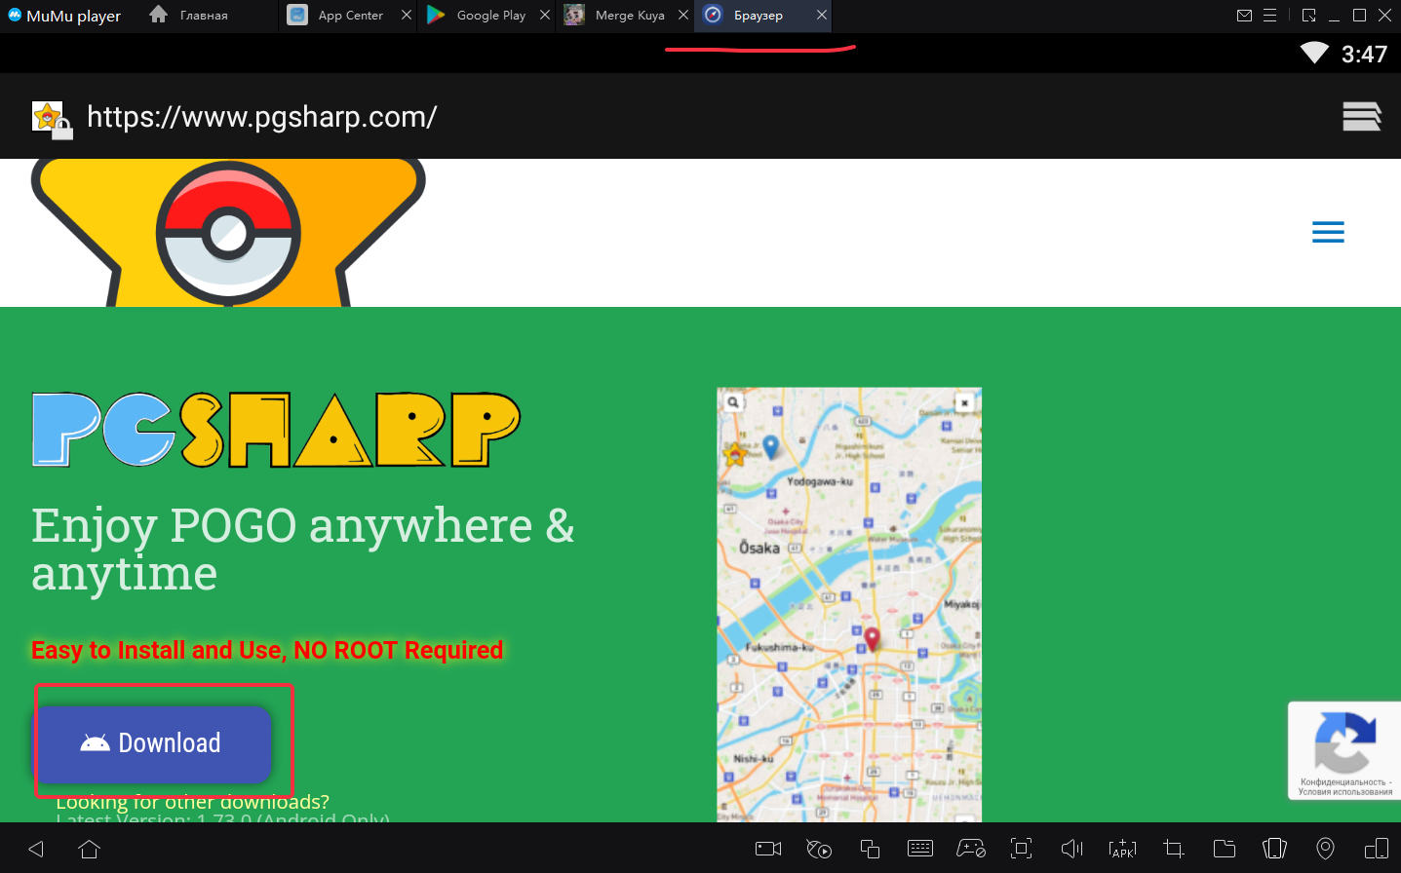
Task: Click the 3:47 clock
Action: (x=1364, y=55)
